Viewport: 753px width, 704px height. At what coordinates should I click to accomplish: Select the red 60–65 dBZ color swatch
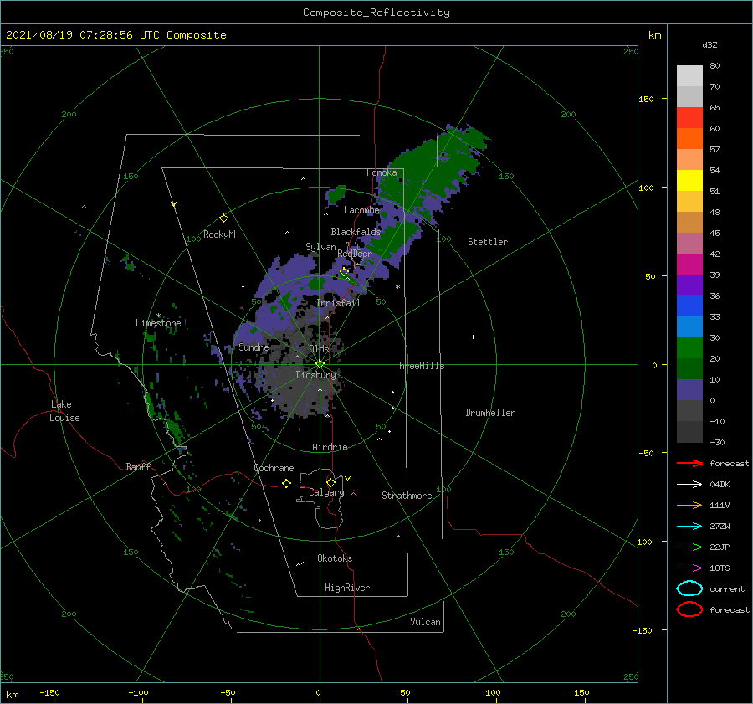tap(689, 117)
